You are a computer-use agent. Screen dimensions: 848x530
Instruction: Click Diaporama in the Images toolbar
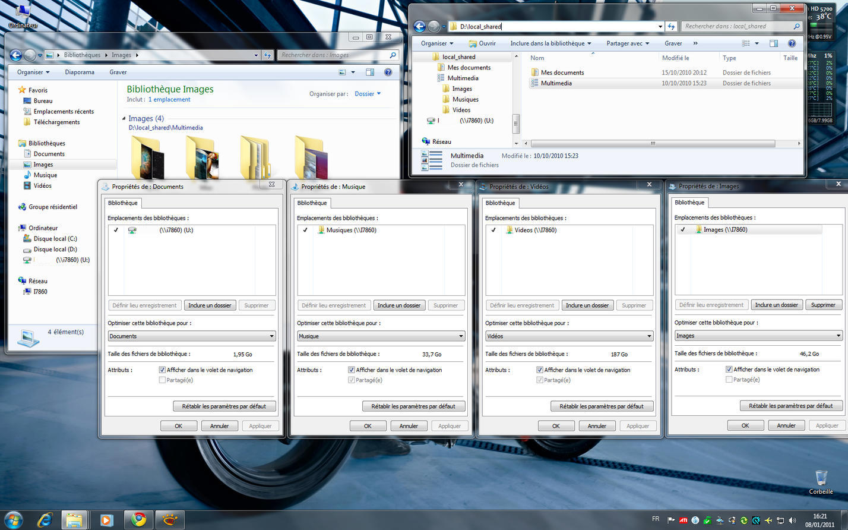(80, 72)
